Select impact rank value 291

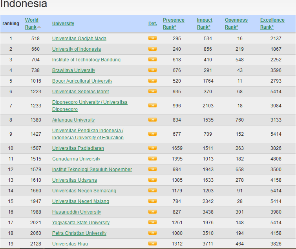208,70
